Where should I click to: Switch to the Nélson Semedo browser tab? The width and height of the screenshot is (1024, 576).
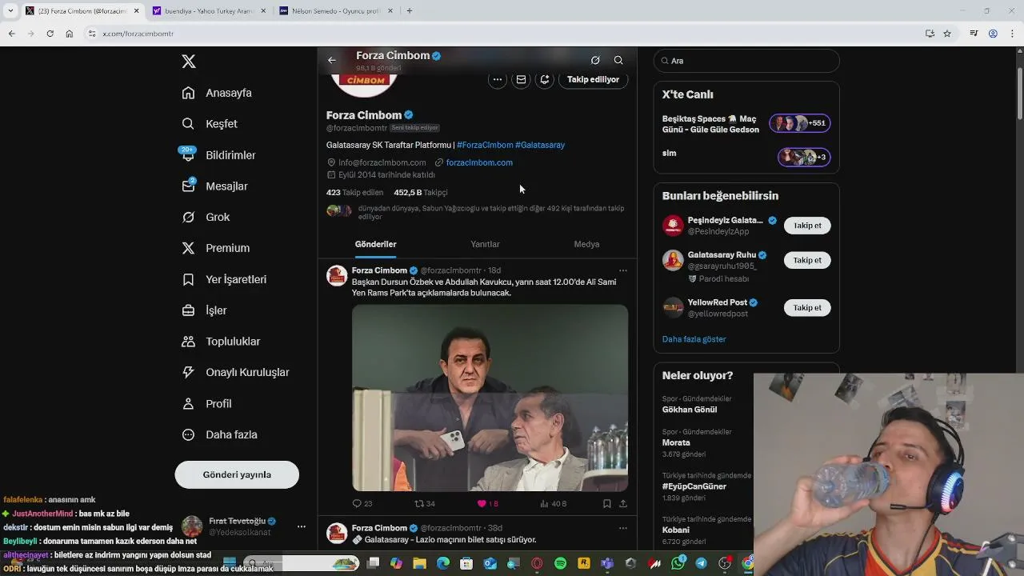click(336, 11)
